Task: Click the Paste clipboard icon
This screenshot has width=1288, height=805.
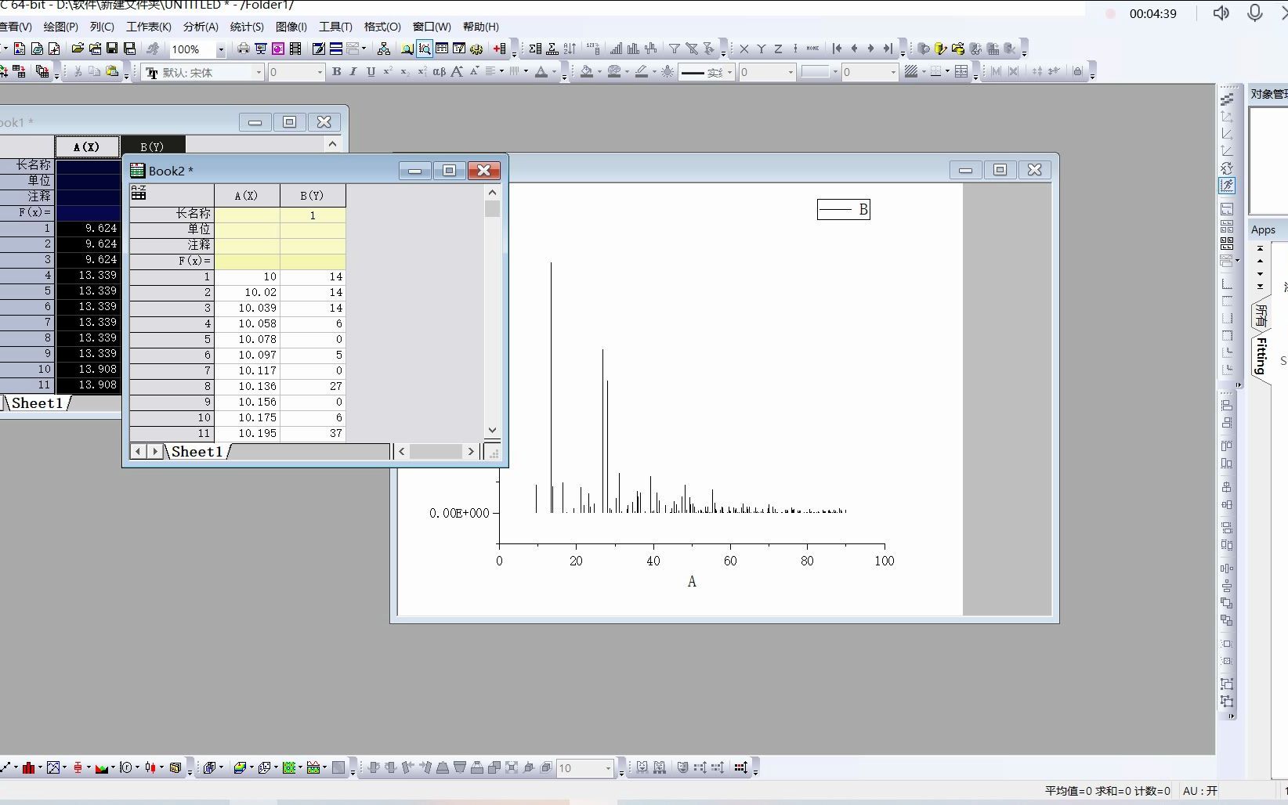Action: click(113, 72)
